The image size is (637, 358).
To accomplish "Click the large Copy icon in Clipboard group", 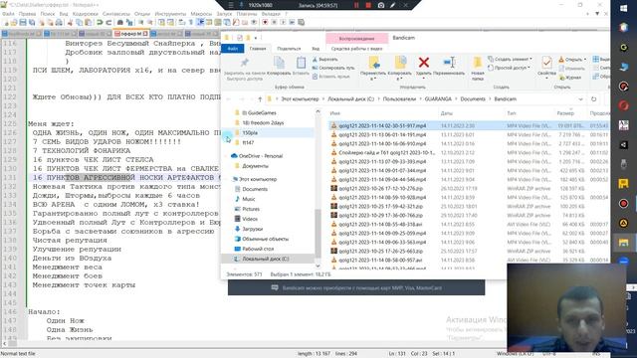I will pos(279,63).
